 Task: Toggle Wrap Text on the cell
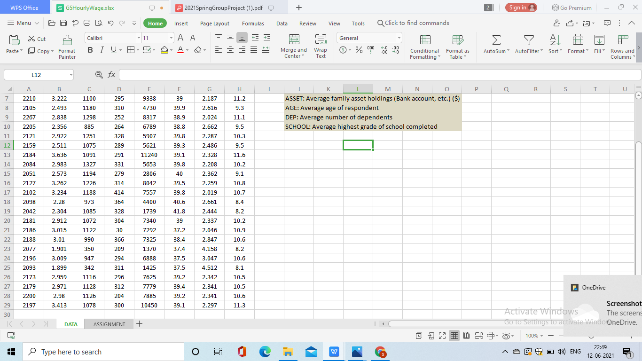(321, 46)
